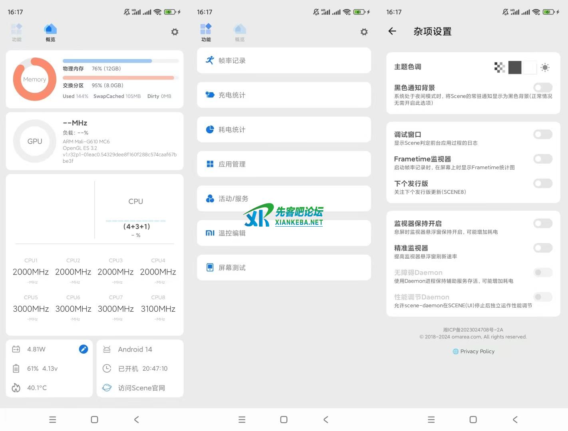
Task: Open the 帧率记录 frame rate recorder
Action: [284, 60]
